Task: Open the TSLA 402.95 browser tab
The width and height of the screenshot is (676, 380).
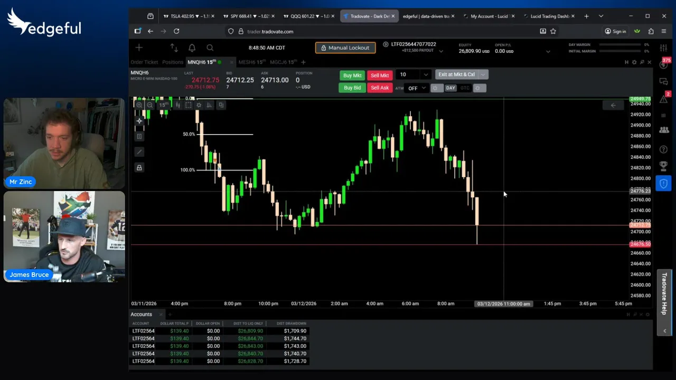Action: click(x=189, y=16)
